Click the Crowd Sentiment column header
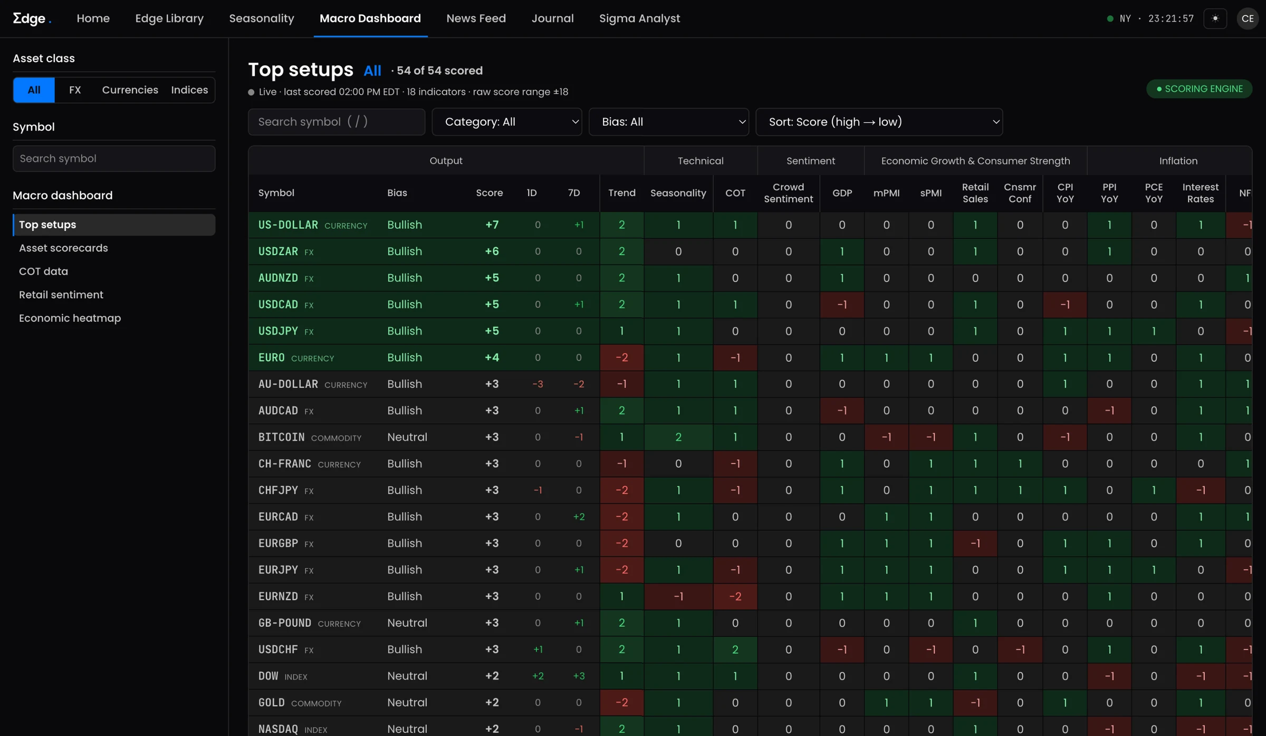 tap(788, 193)
